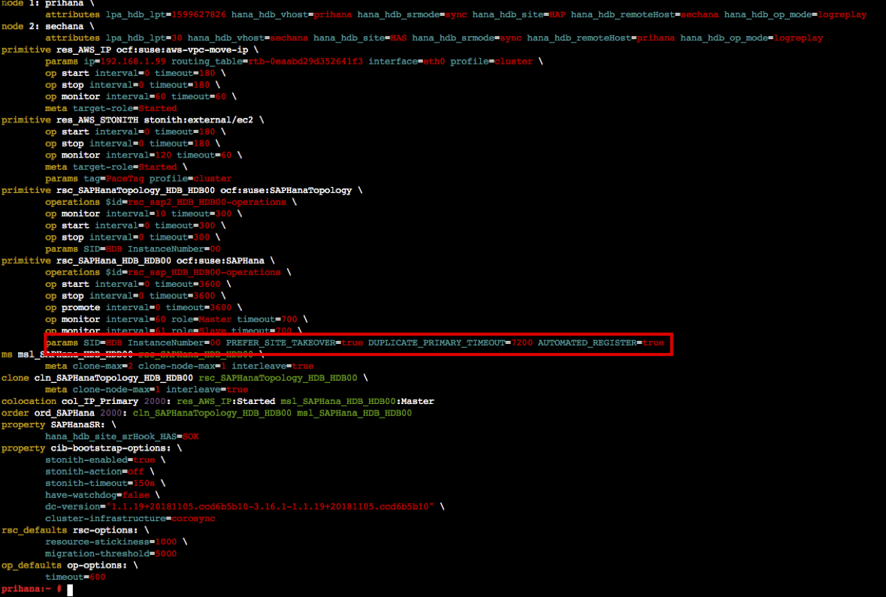This screenshot has width=886, height=597.
Task: Click the AUTOMATED_REGISTER=true parameter
Action: 600,342
